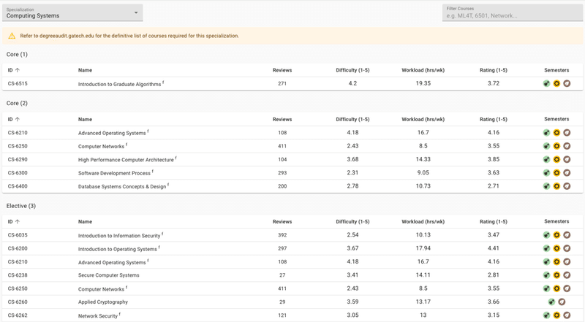Click the brown fall icon for Applied Cryptography
Image resolution: width=585 pixels, height=322 pixels.
(562, 302)
